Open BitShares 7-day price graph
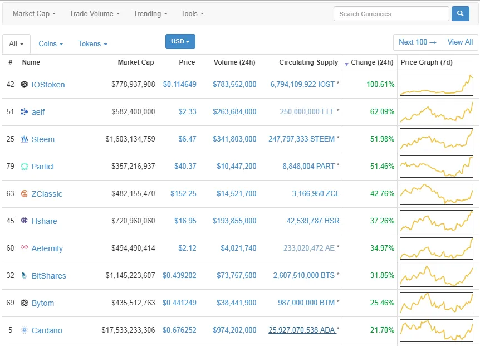This screenshot has height=346, width=480. [x=437, y=276]
